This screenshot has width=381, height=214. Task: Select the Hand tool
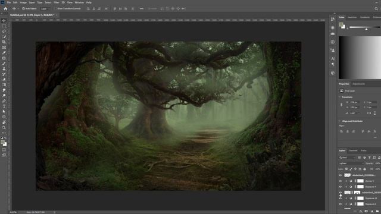click(x=4, y=122)
